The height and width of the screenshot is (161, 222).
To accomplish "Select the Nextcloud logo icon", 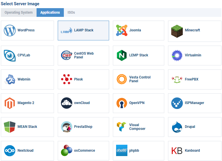I will point(10,151).
